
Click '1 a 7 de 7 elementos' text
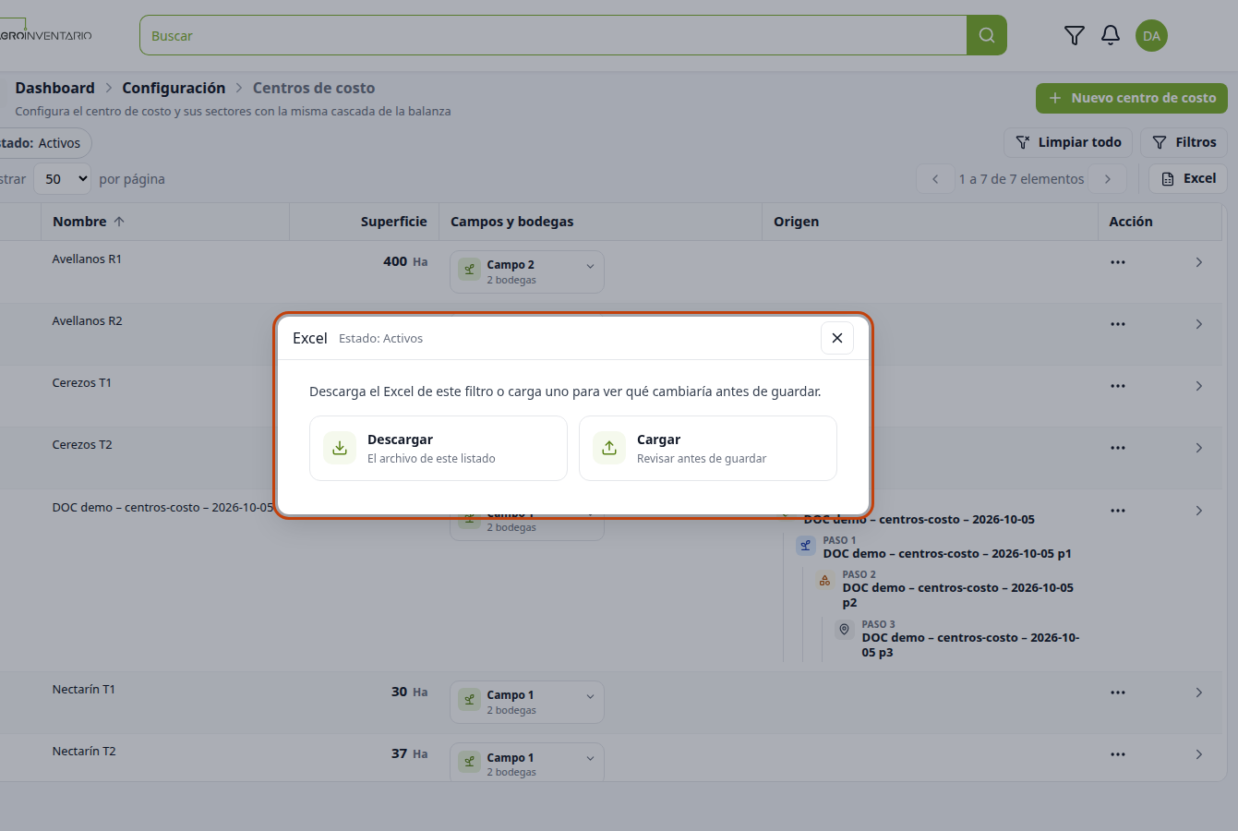1021,179
